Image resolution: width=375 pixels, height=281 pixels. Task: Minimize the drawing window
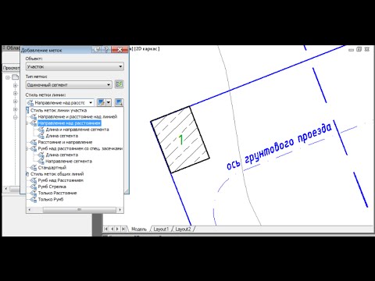[x=351, y=49]
